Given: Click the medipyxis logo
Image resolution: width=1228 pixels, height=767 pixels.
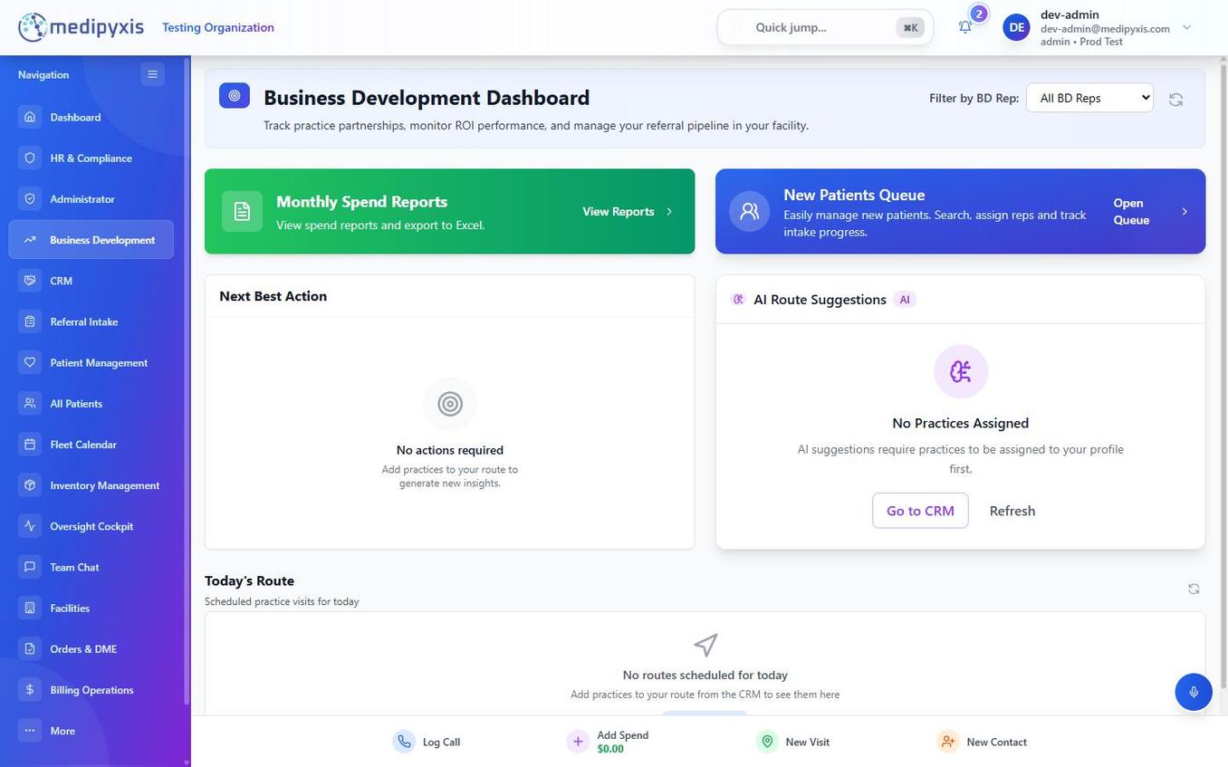Looking at the screenshot, I should 81,27.
